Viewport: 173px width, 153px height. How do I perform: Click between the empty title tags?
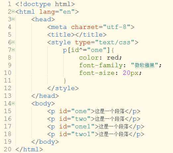[x=75, y=35]
